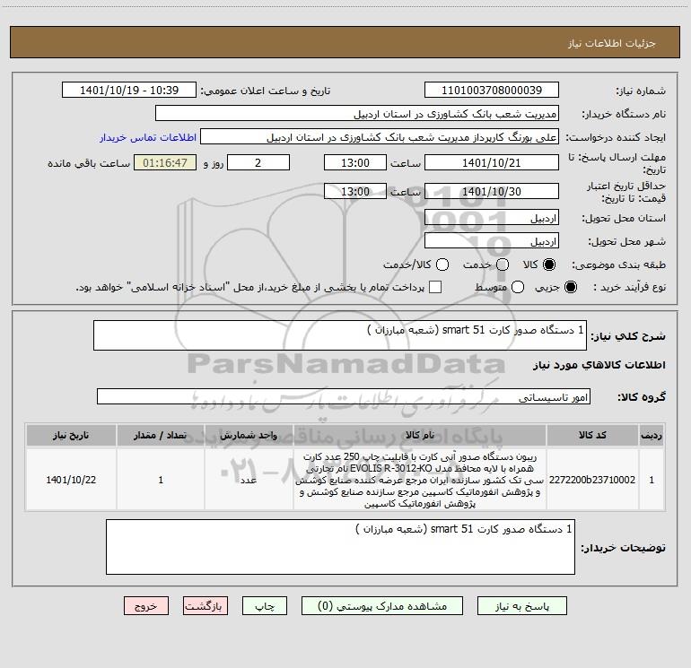Click the پاسخ به نیاز button
Screen dimensions: 691x668
coord(521,606)
